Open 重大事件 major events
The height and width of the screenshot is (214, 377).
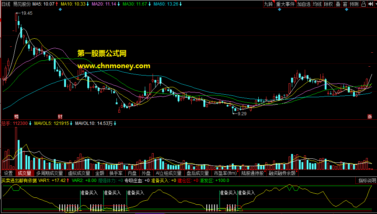tap(285, 4)
